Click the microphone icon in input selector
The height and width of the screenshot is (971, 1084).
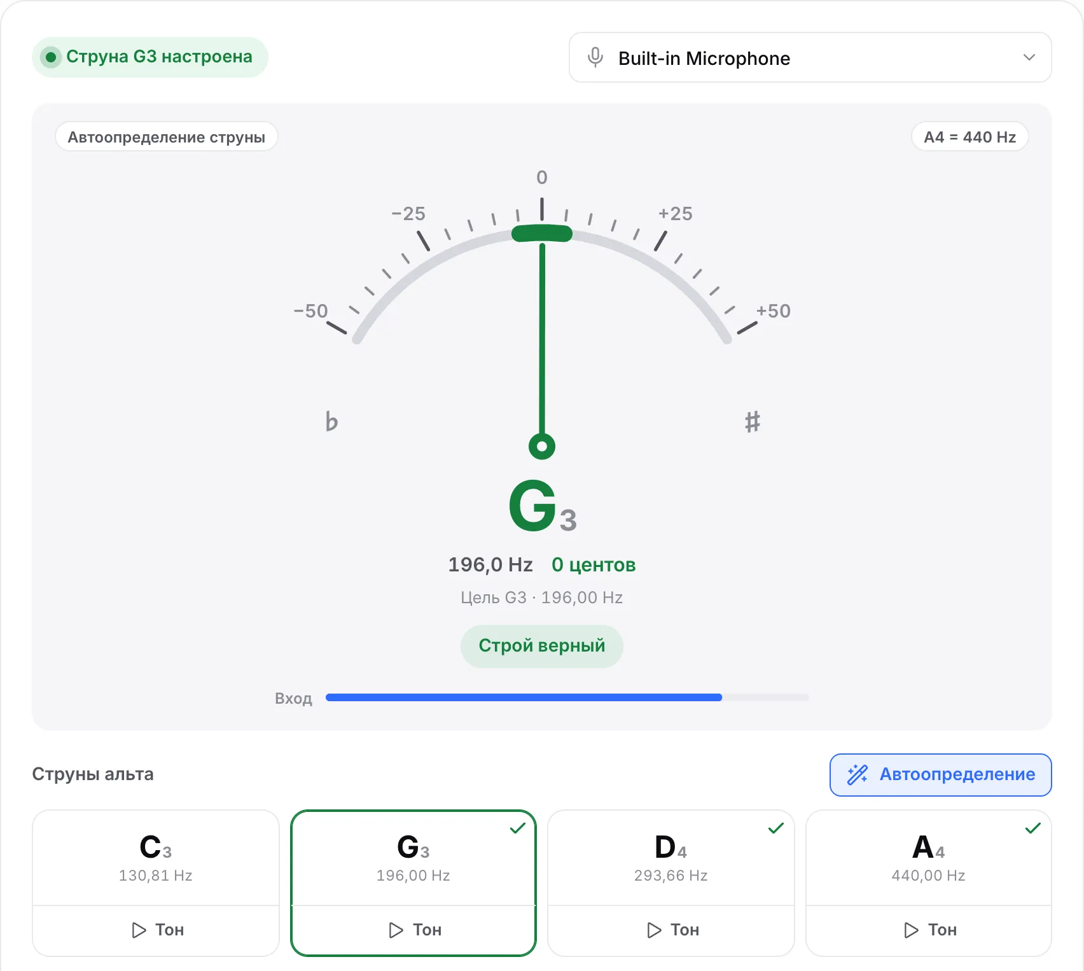click(x=595, y=57)
